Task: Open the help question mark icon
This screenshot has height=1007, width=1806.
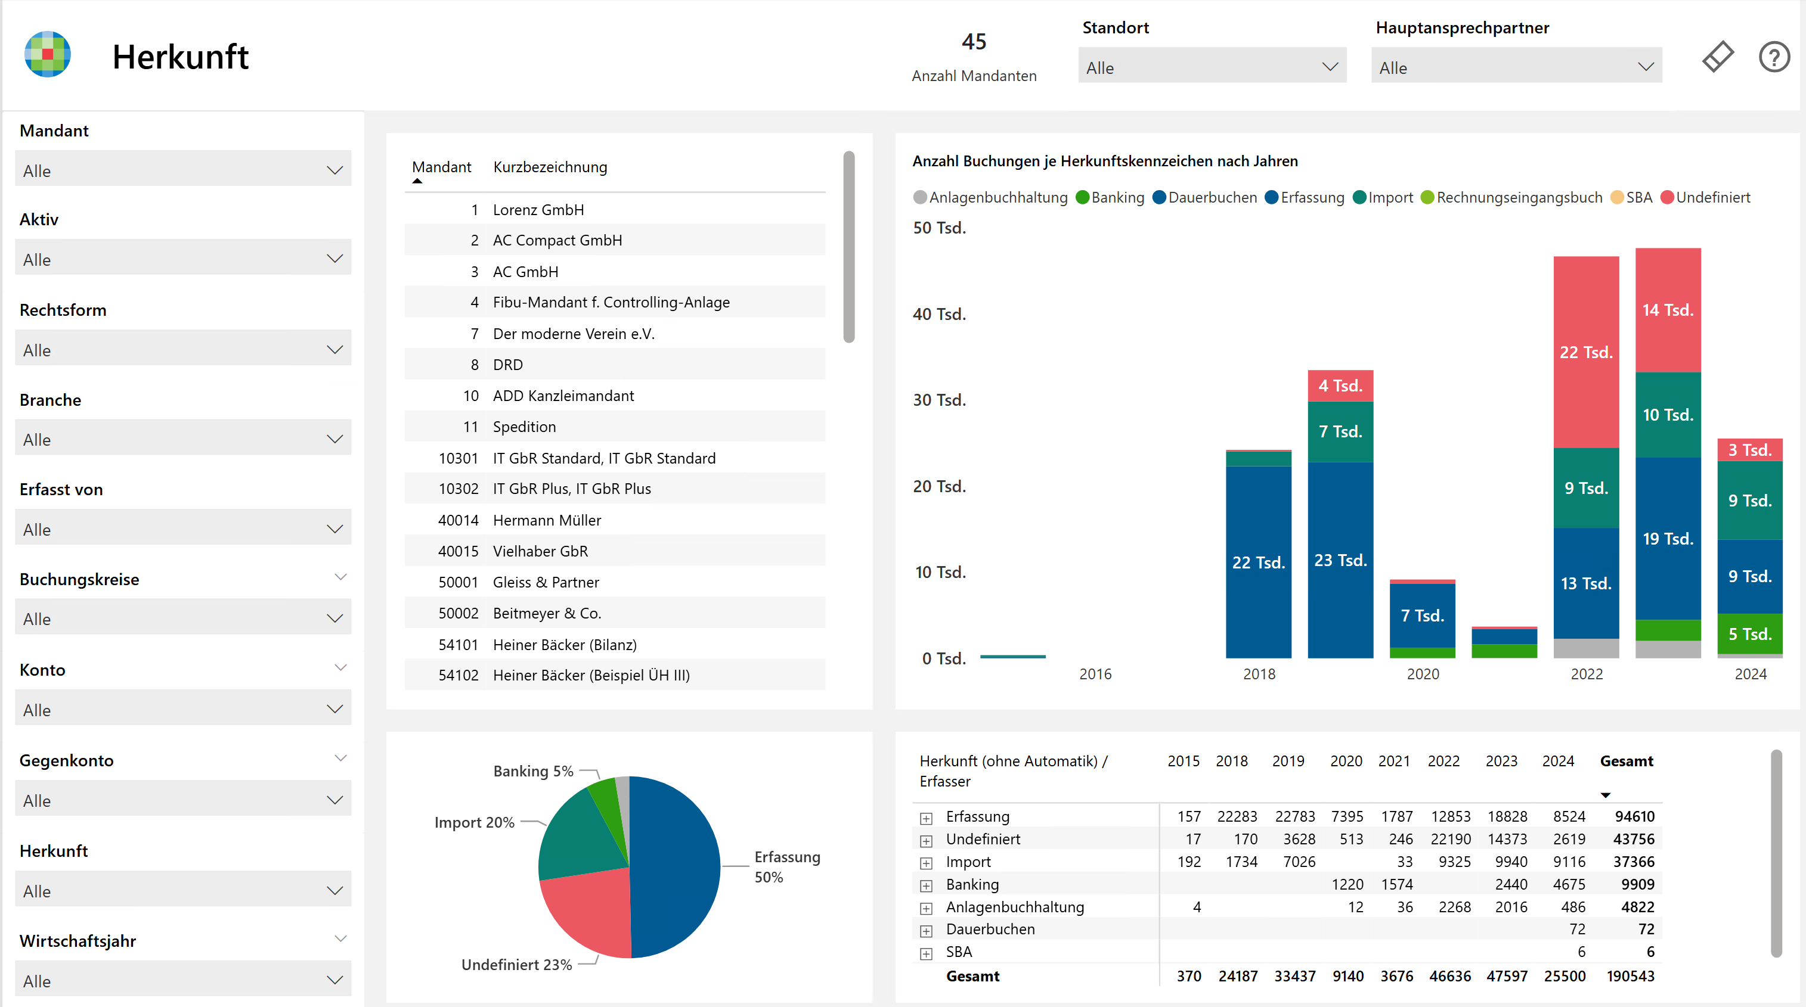Action: 1774,57
